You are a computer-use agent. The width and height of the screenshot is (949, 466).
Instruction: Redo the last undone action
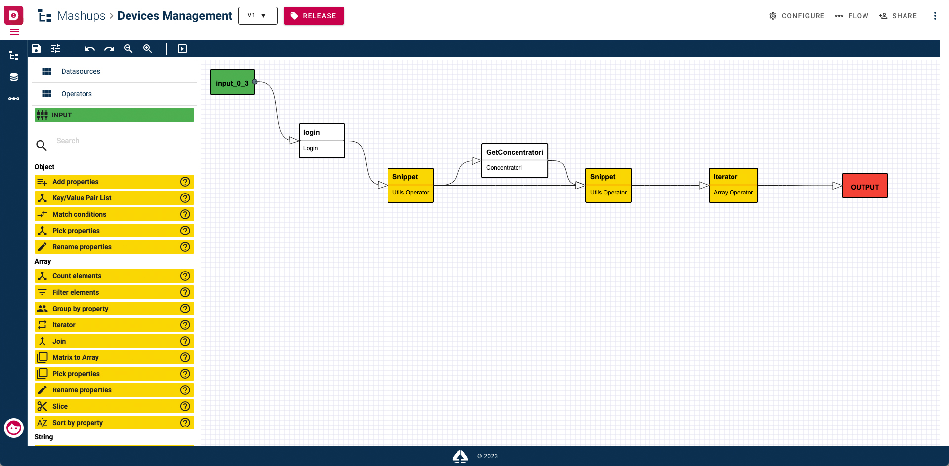coord(109,49)
